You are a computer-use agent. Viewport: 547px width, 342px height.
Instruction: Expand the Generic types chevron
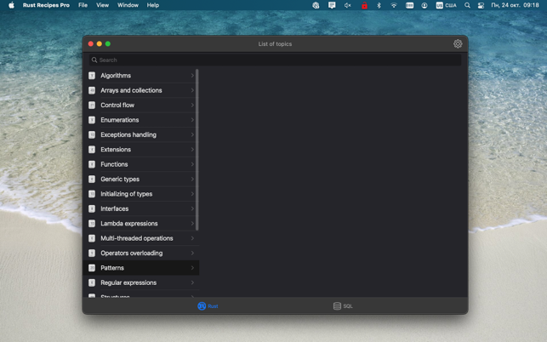pyautogui.click(x=192, y=180)
